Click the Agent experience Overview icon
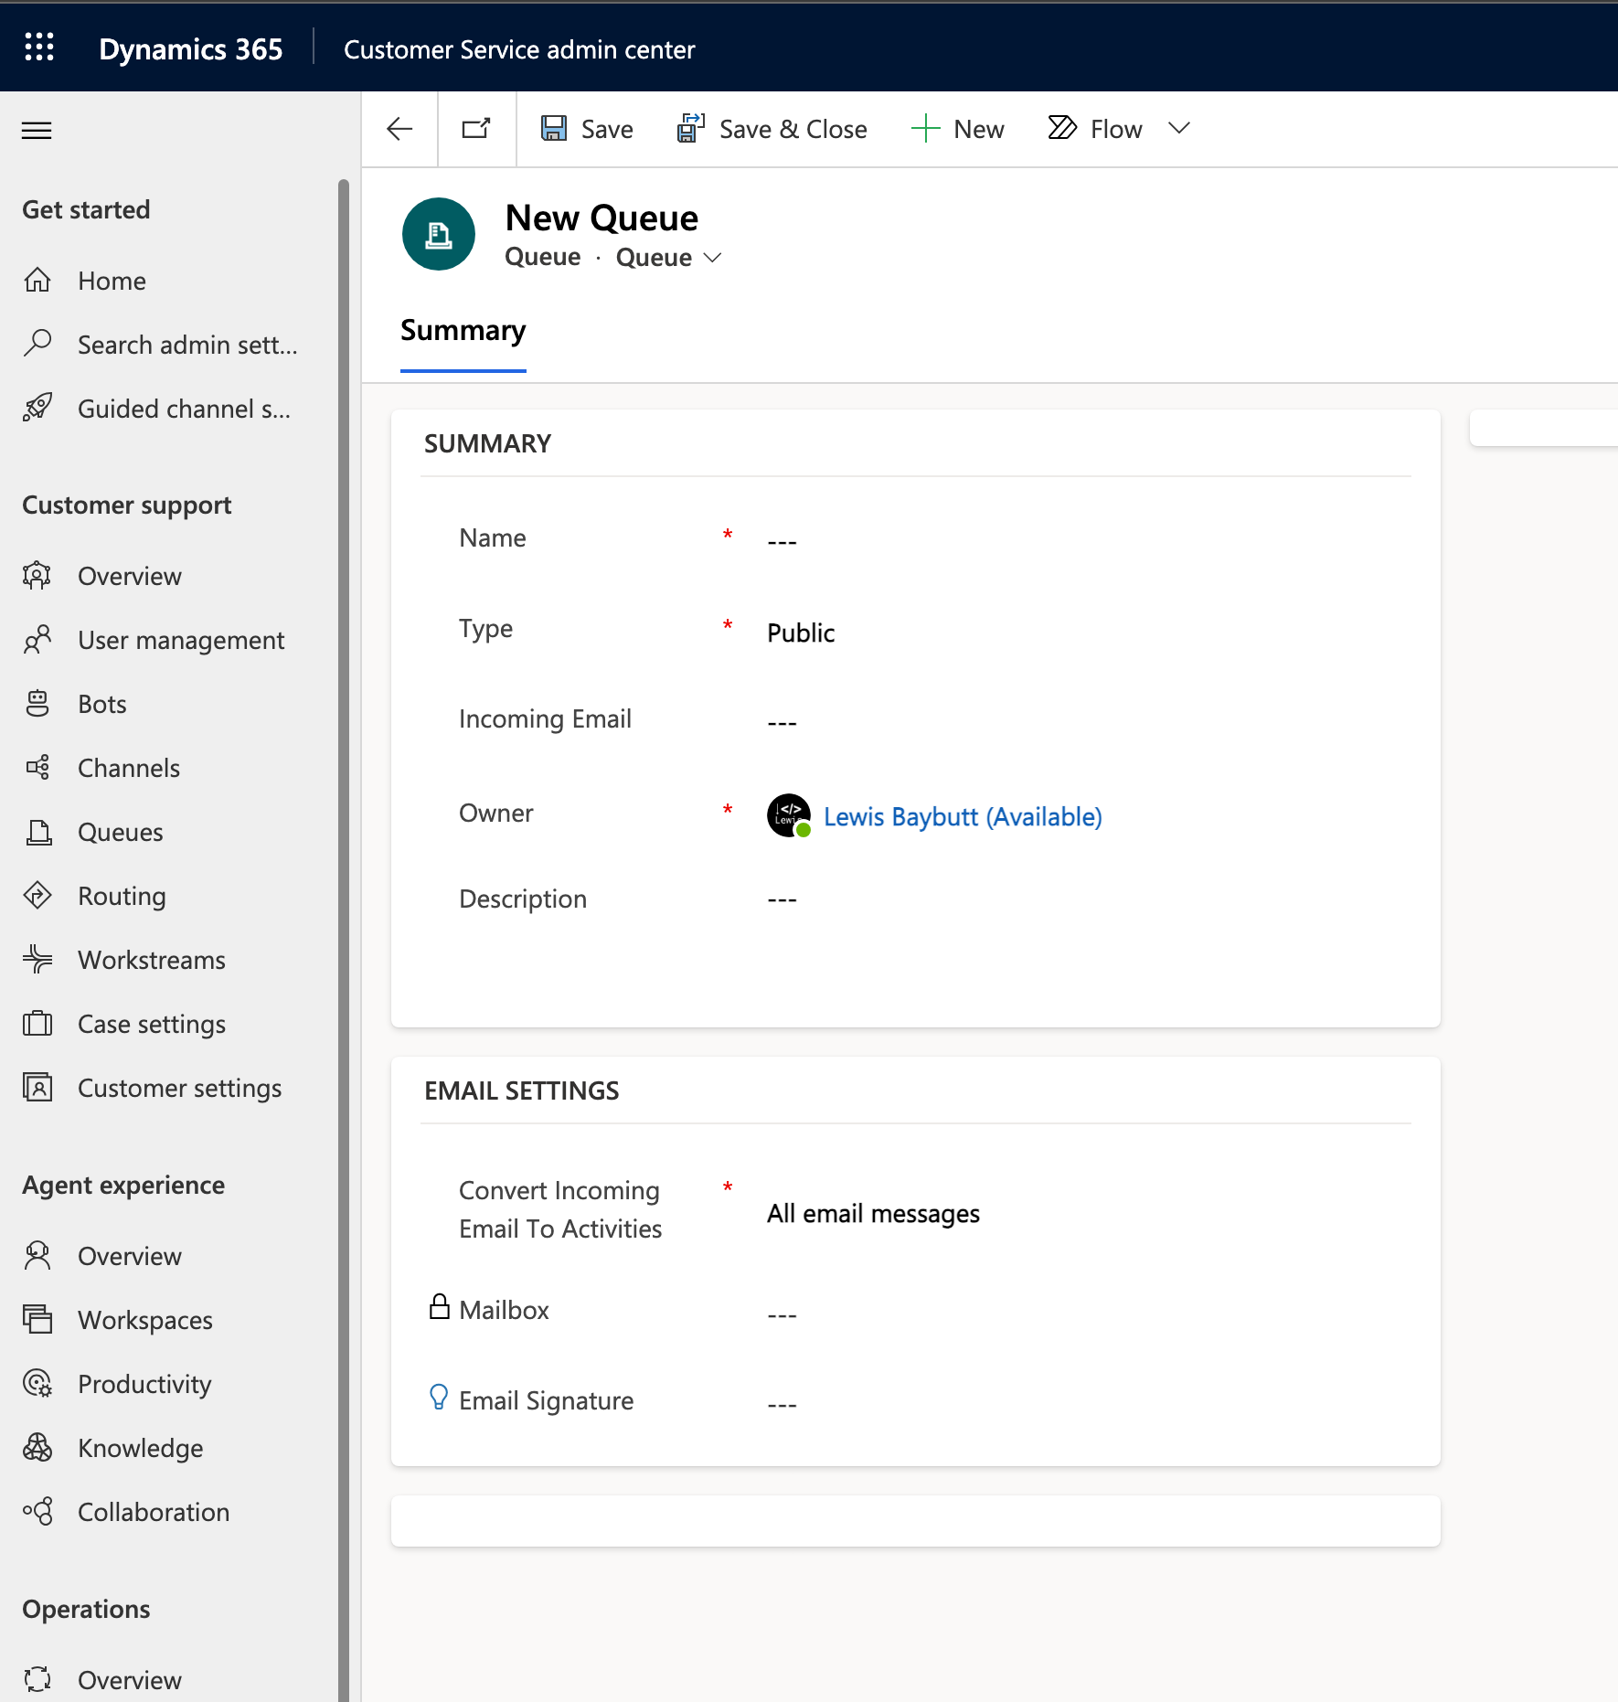1618x1702 pixels. pos(37,1256)
